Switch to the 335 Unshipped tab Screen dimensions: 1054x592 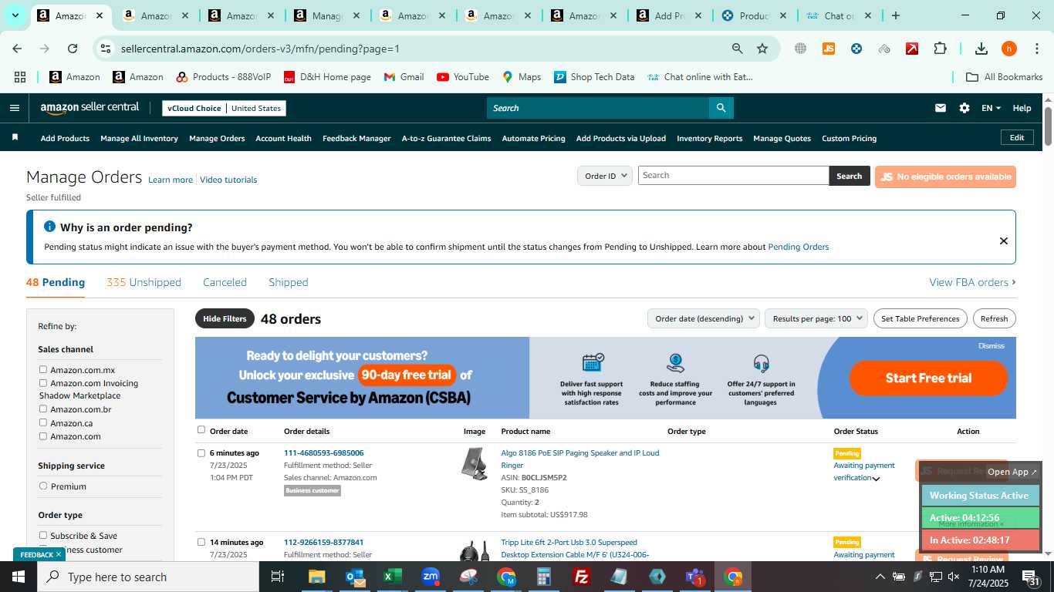pyautogui.click(x=144, y=282)
